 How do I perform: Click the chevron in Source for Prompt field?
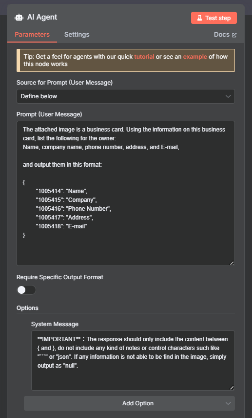point(228,96)
